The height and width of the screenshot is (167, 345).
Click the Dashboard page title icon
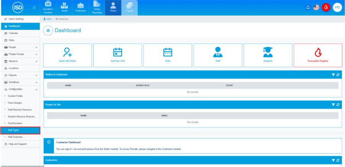[x=48, y=31]
